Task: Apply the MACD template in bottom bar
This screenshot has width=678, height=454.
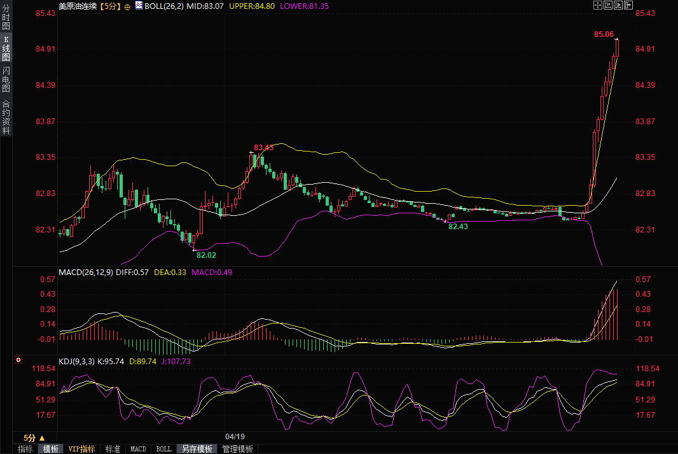Action: click(138, 449)
